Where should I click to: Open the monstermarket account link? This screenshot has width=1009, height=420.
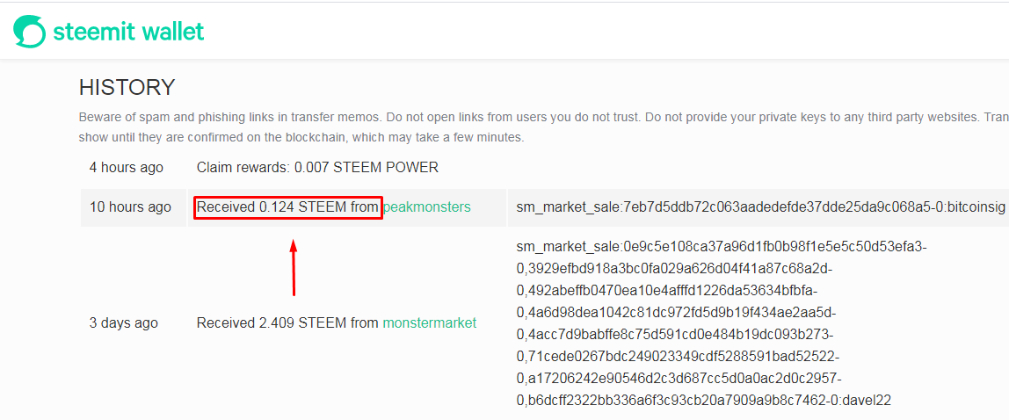[x=429, y=323]
